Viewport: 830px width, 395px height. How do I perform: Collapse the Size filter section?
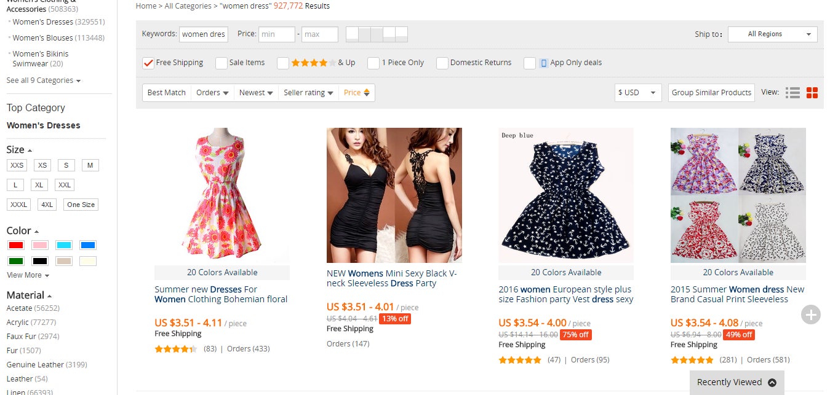click(19, 150)
